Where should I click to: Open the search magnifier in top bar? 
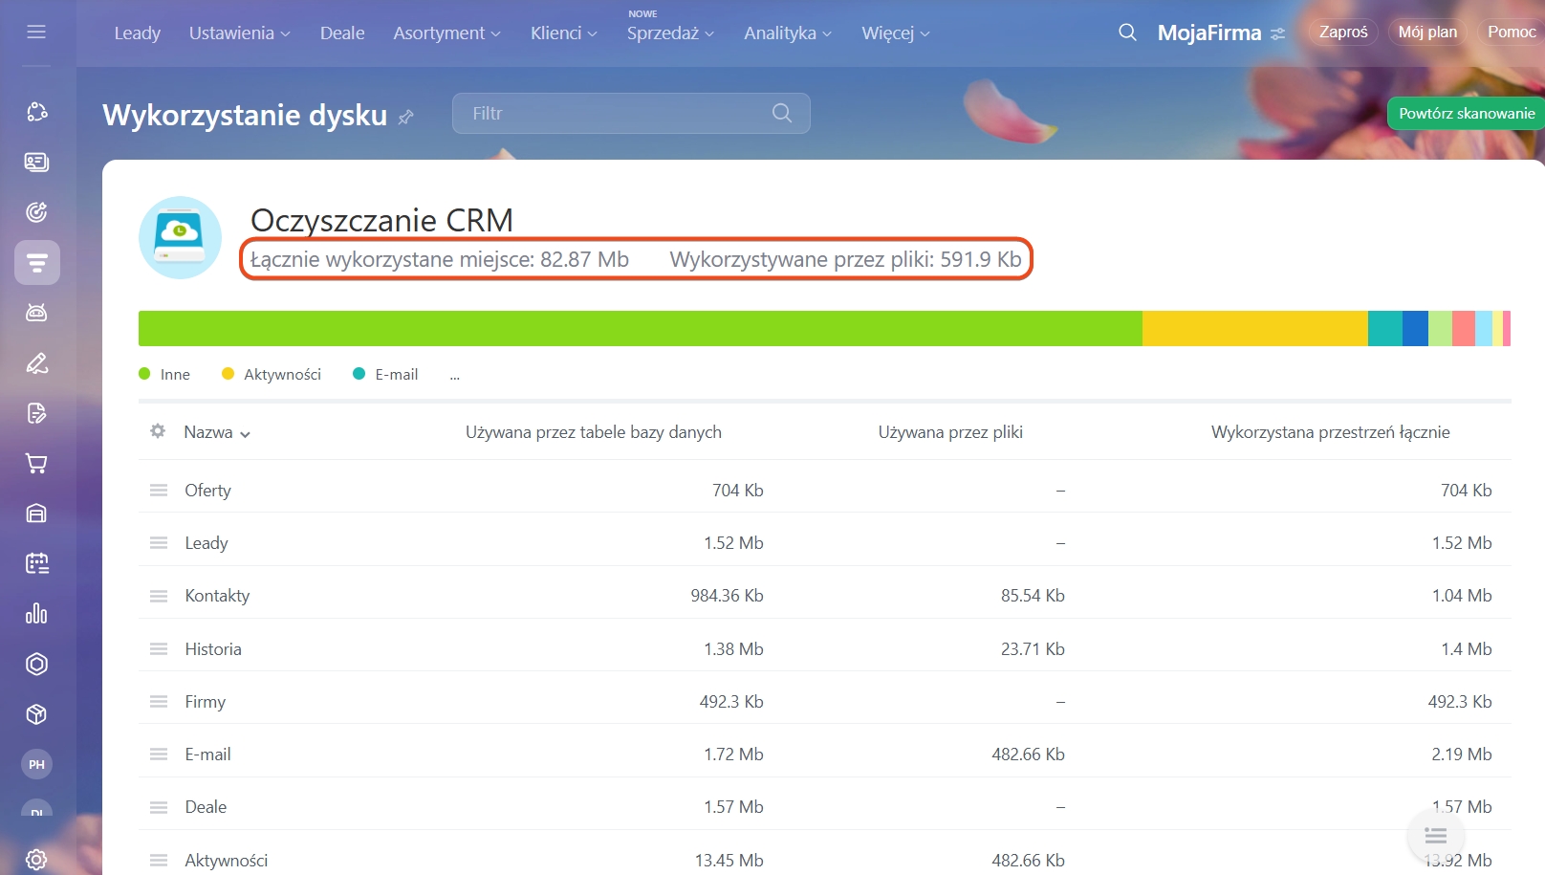coord(1127,33)
